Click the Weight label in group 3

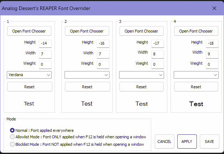(x=142, y=63)
